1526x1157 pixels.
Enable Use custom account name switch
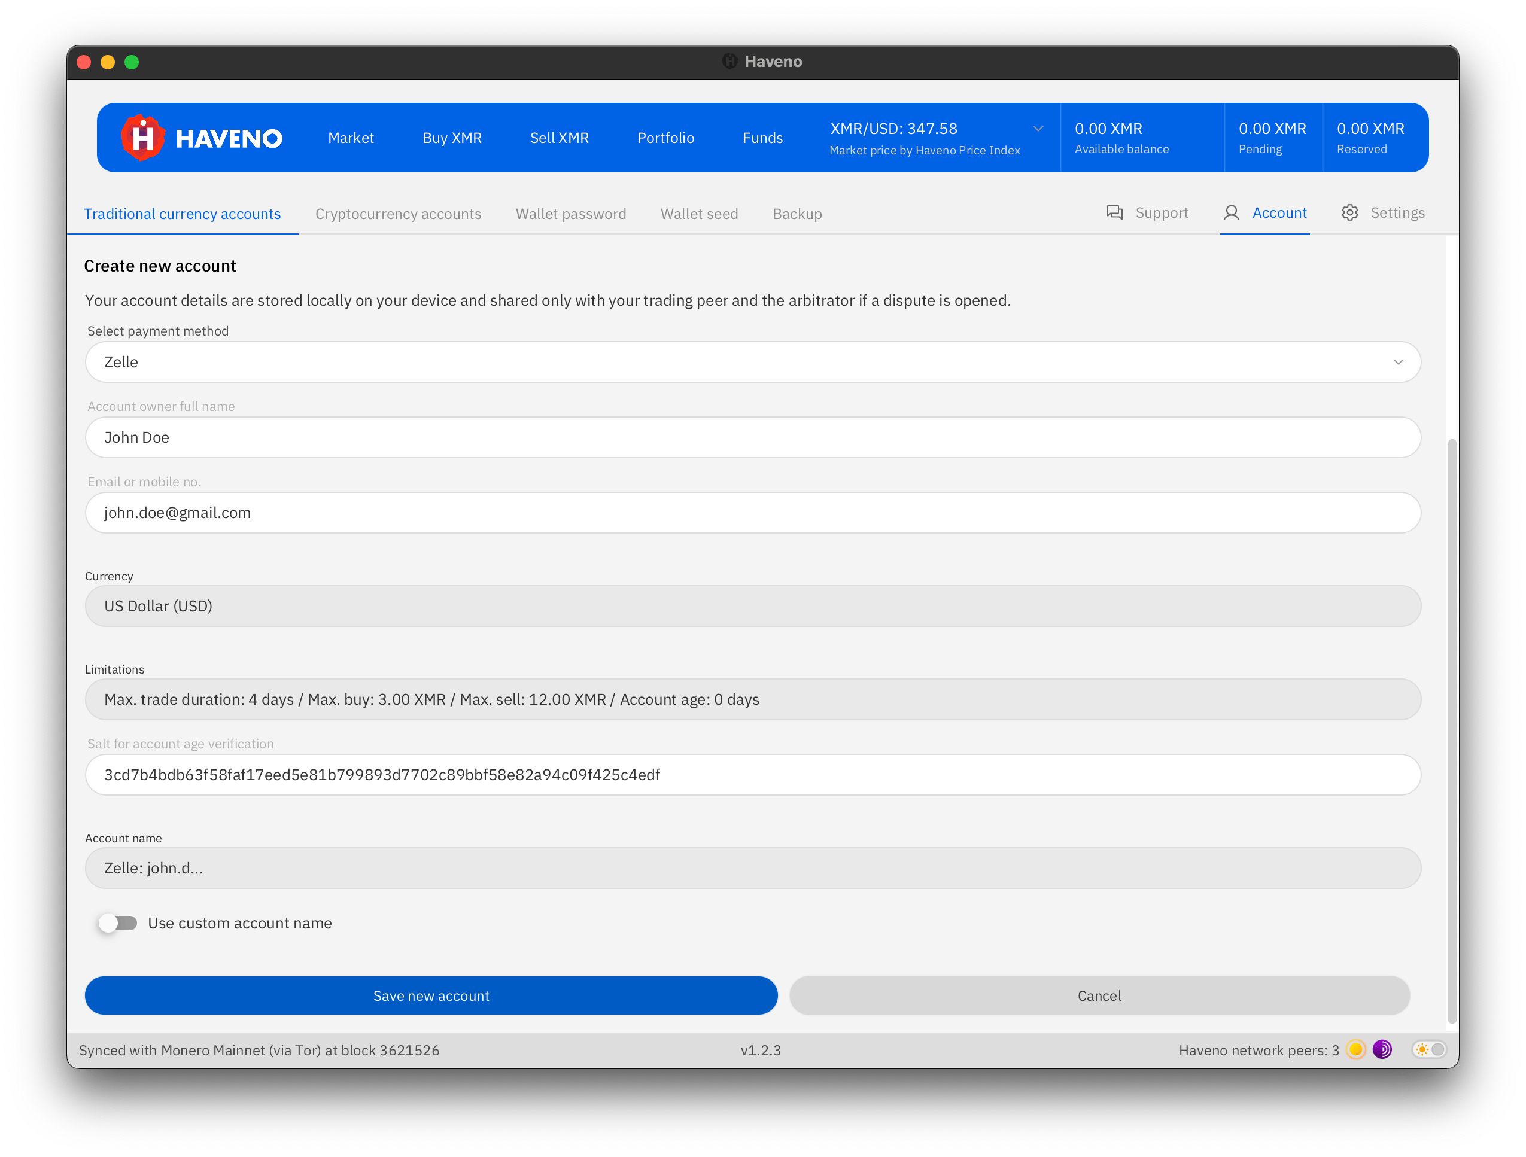[x=117, y=922]
